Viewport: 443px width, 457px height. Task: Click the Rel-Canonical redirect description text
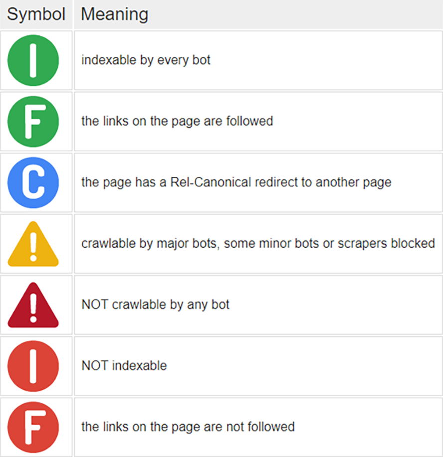coord(236,182)
